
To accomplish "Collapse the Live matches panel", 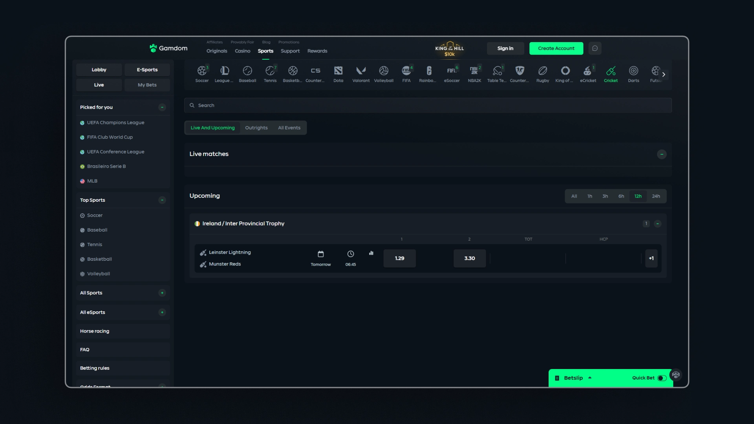I will pyautogui.click(x=662, y=154).
